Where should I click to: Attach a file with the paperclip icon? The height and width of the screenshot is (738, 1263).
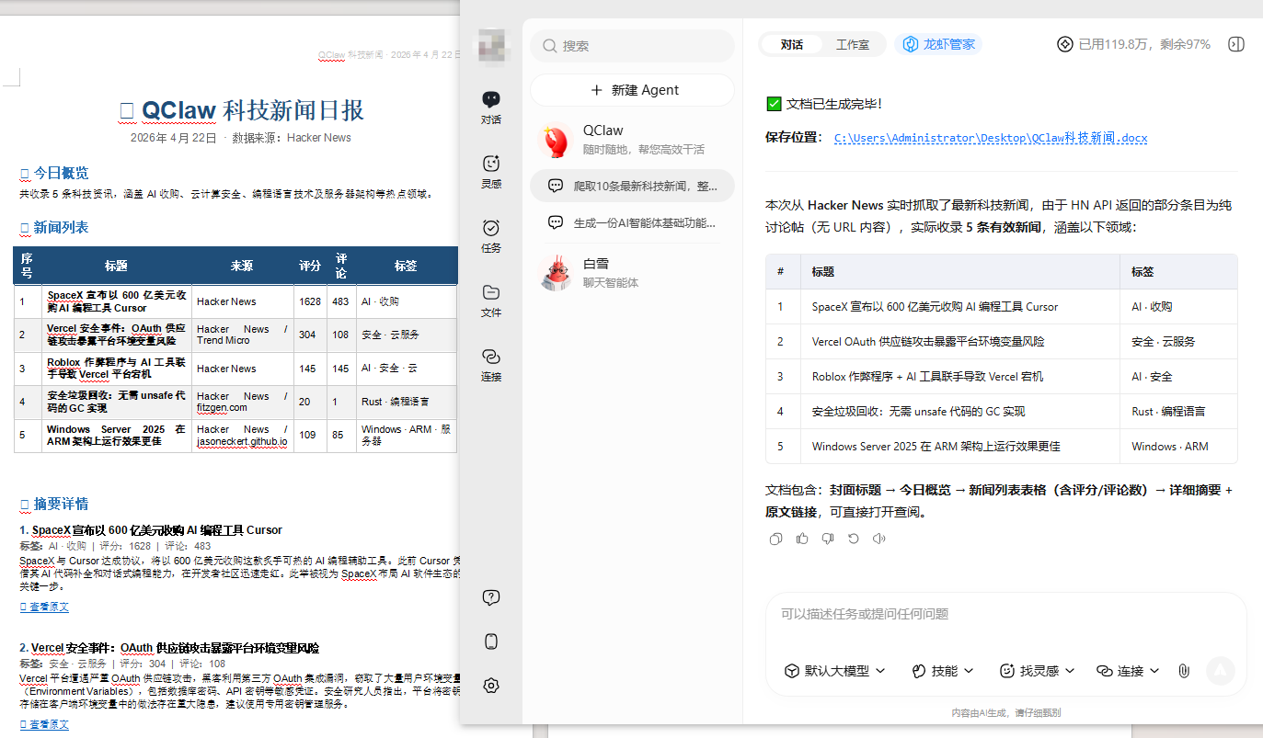[x=1184, y=671]
